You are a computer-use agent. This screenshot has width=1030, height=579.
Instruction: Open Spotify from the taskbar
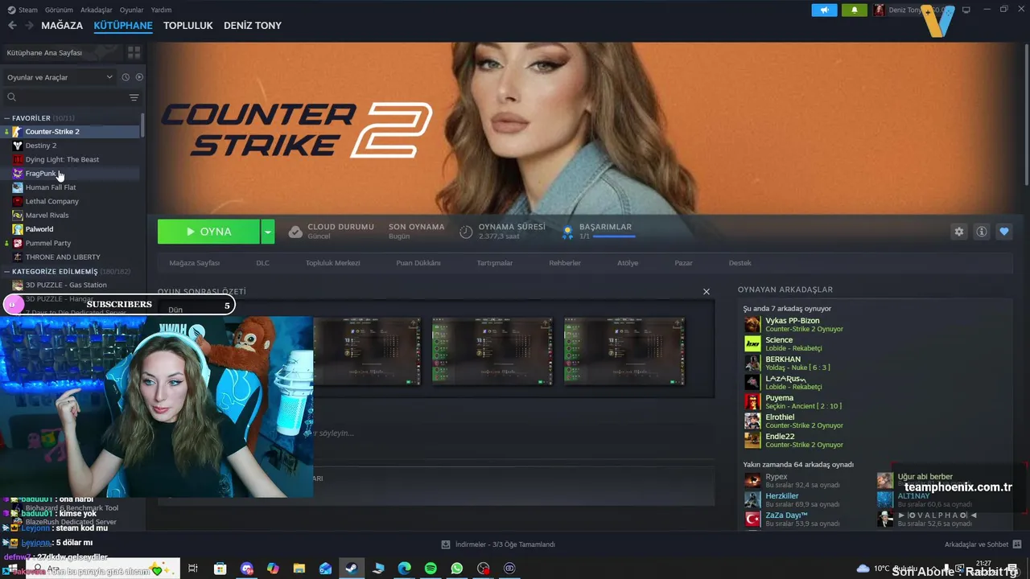(431, 569)
